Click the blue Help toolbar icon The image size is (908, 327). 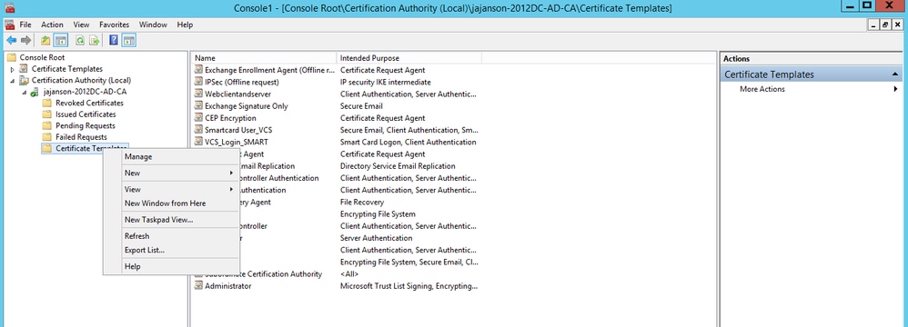pyautogui.click(x=114, y=41)
